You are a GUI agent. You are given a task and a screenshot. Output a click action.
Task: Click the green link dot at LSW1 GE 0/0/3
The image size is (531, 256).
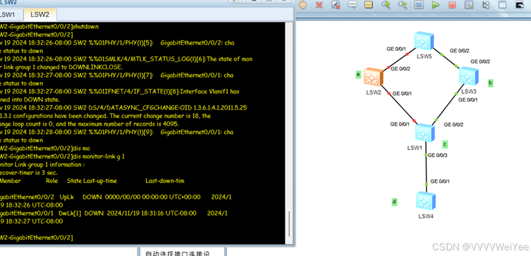click(427, 156)
